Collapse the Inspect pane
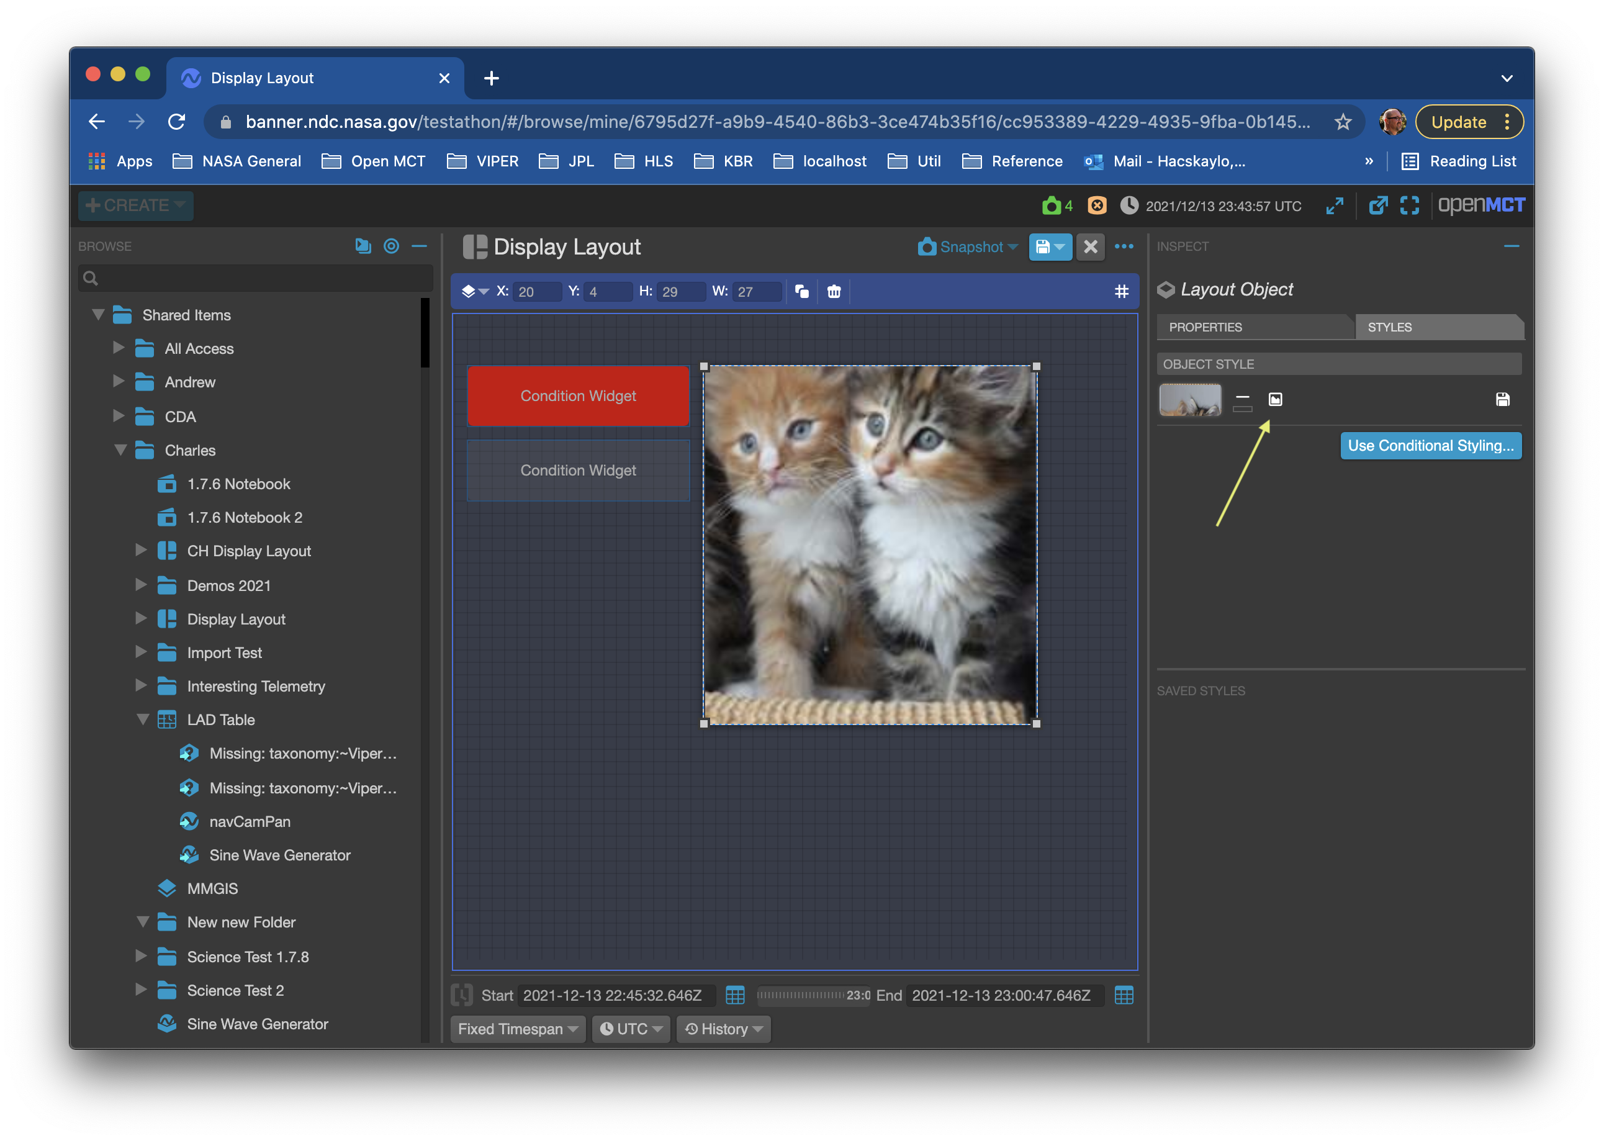1604x1141 pixels. coord(1512,246)
